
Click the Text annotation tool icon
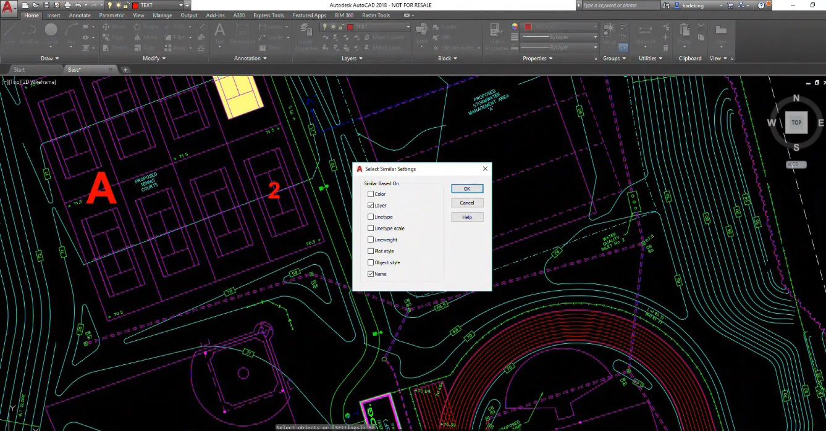pyautogui.click(x=219, y=31)
